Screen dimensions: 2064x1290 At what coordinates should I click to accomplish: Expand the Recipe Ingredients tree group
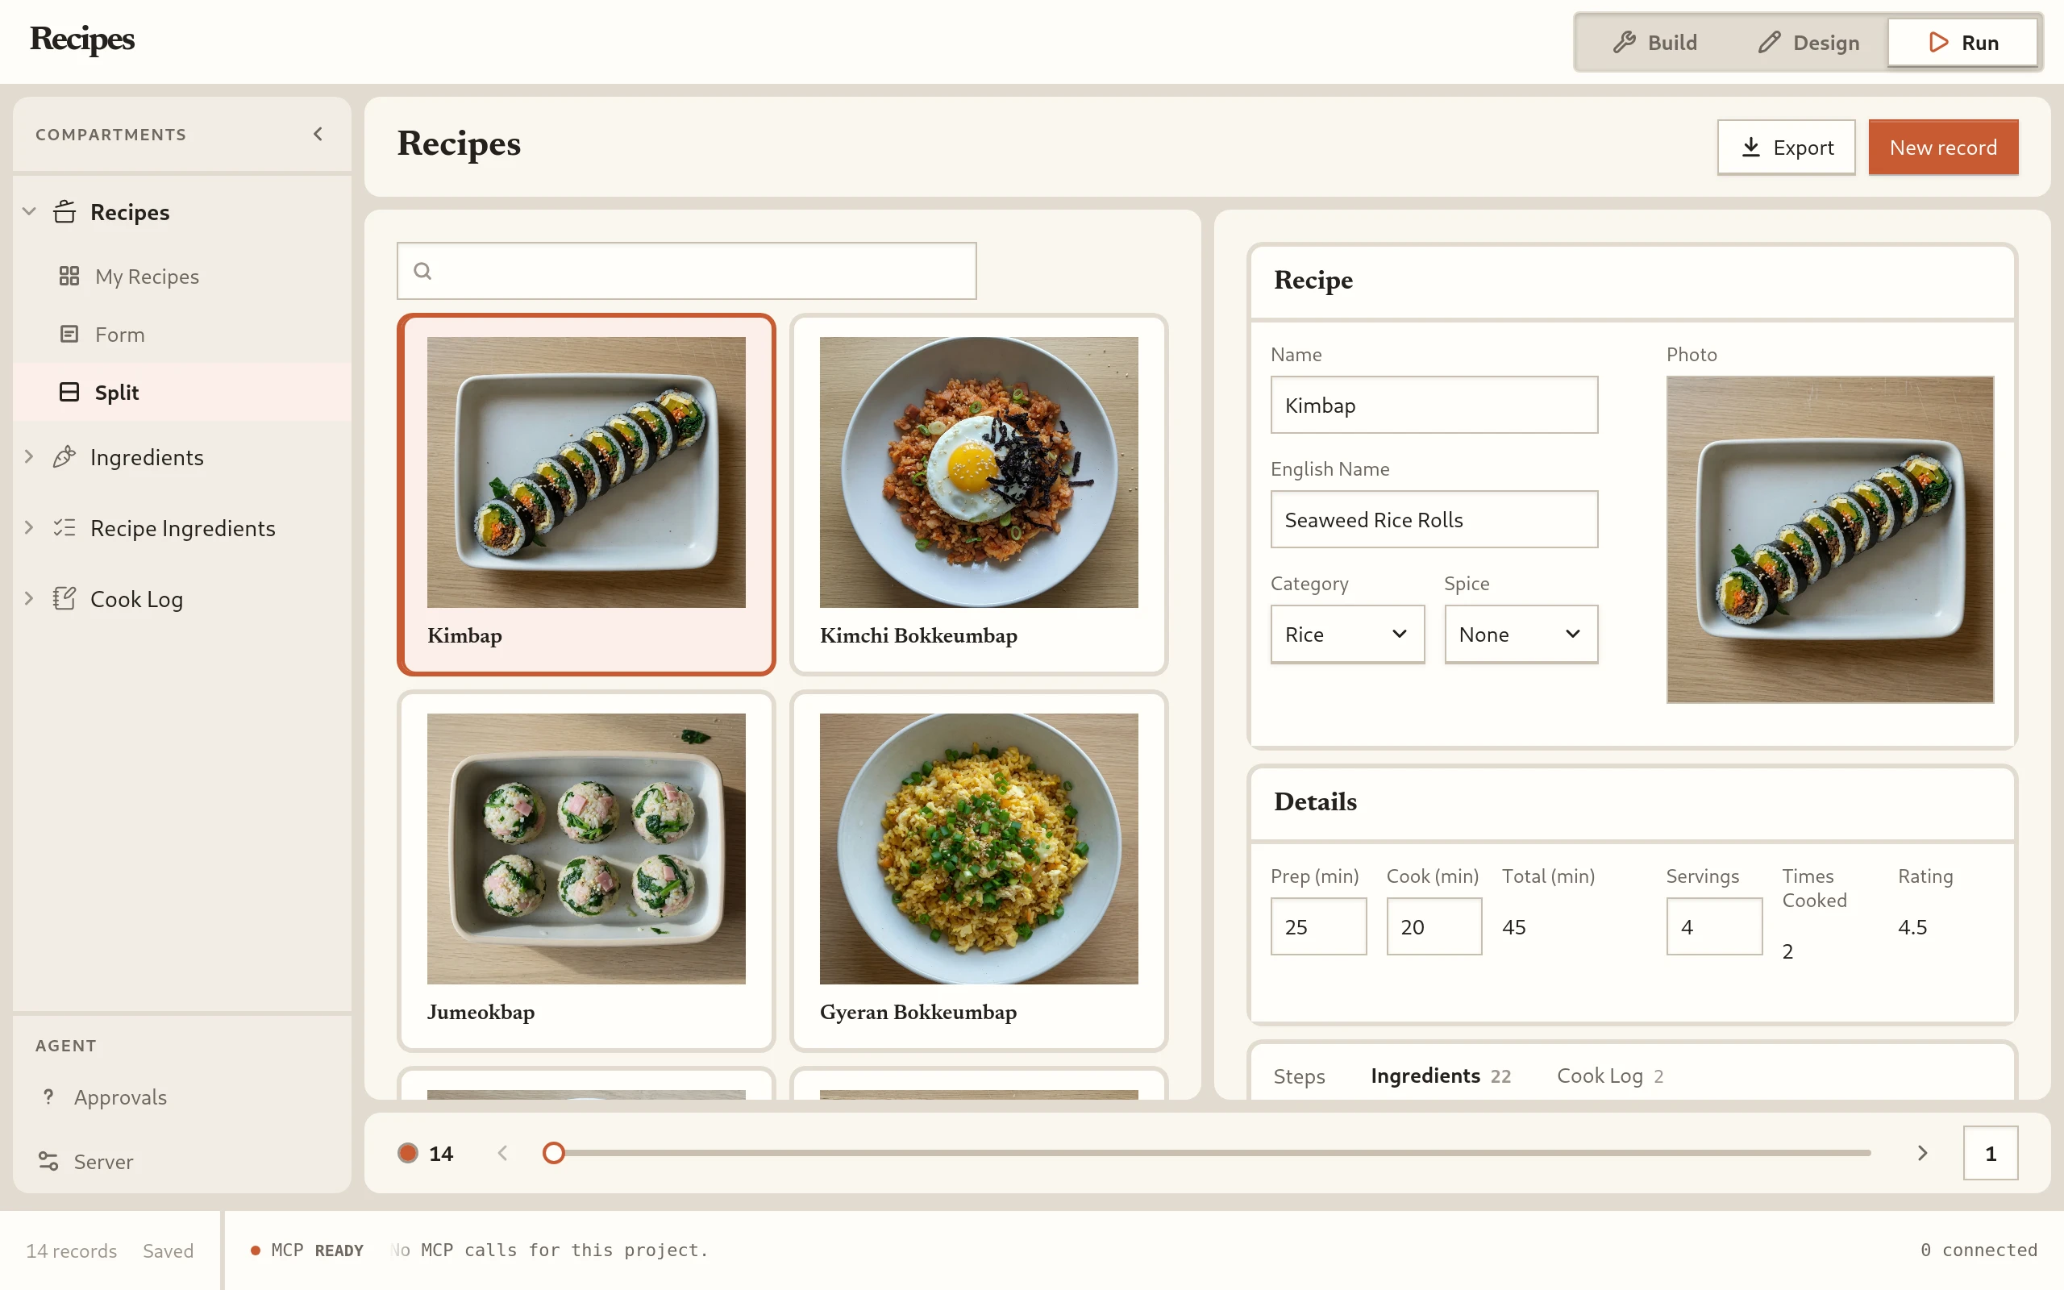point(29,527)
